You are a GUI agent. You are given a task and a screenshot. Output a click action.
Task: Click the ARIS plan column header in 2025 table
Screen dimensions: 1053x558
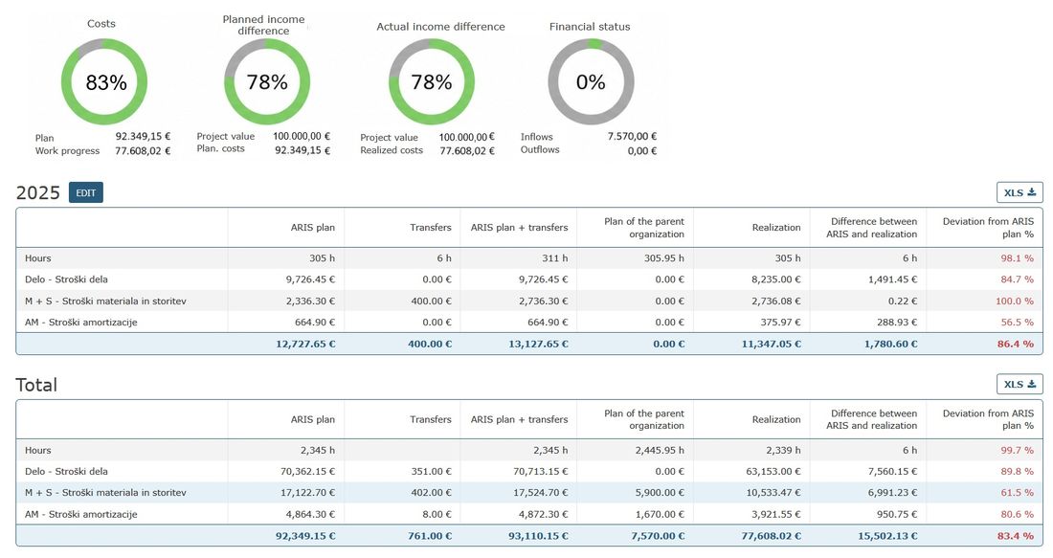coord(312,228)
